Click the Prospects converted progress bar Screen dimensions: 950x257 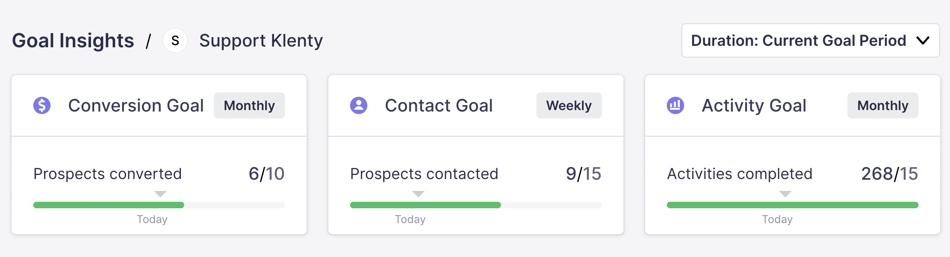pos(159,205)
